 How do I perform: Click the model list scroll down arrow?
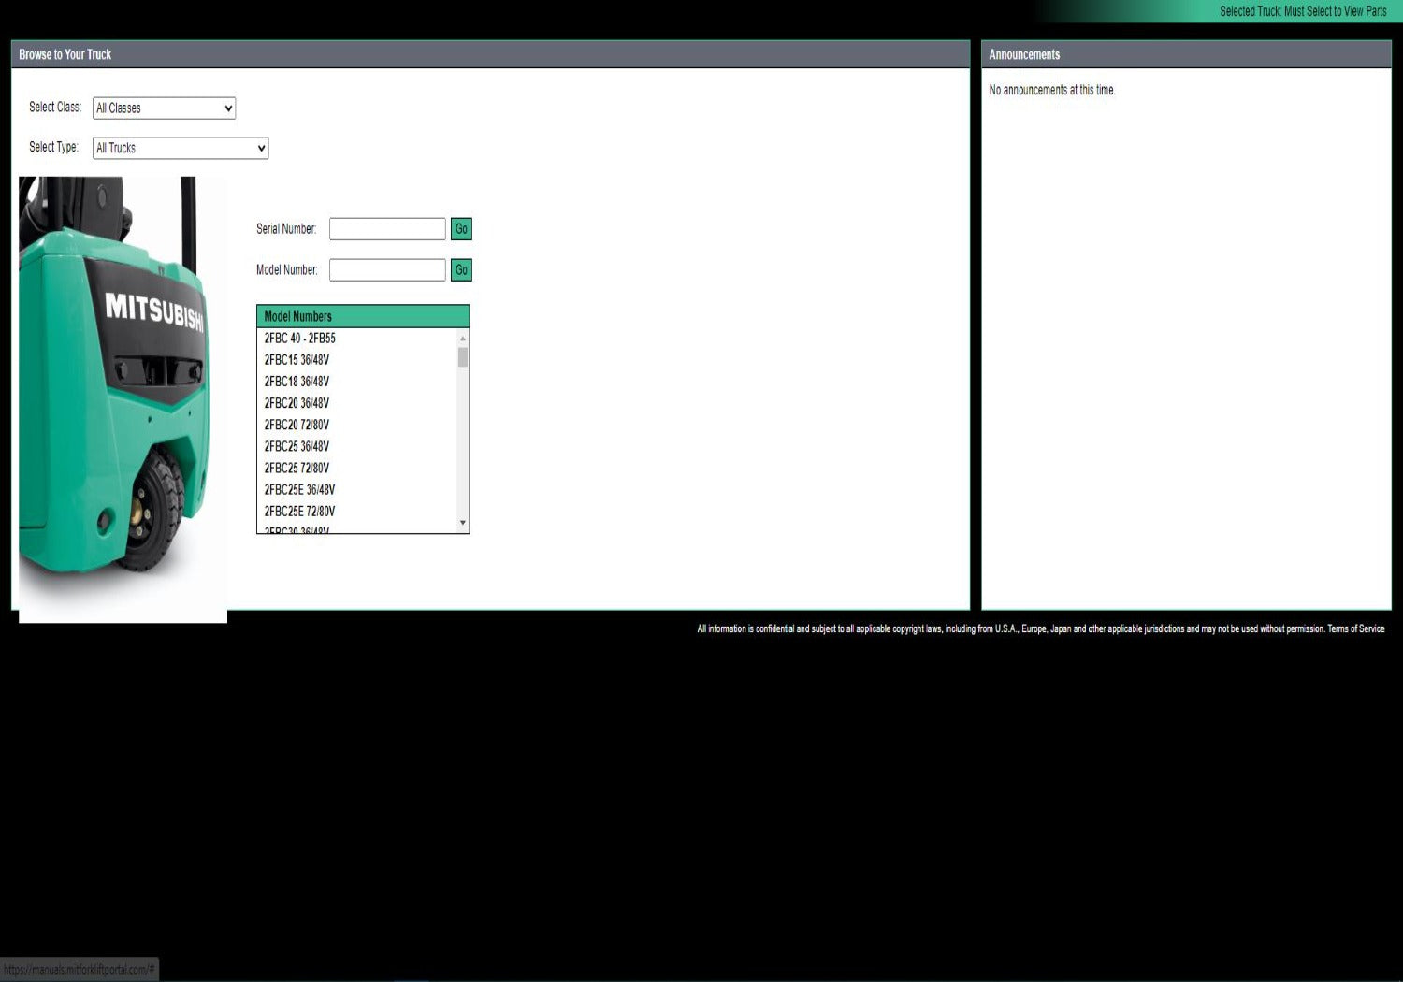pos(463,523)
